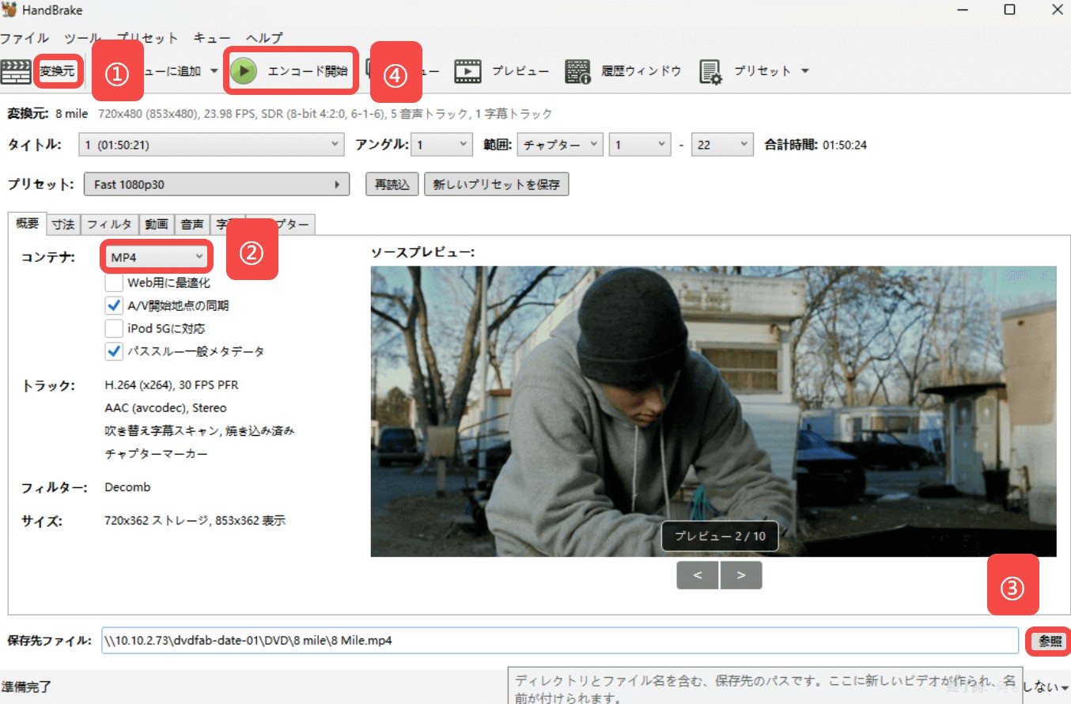Click the プレビュー 2 / 10 label
1071x704 pixels.
coord(719,536)
